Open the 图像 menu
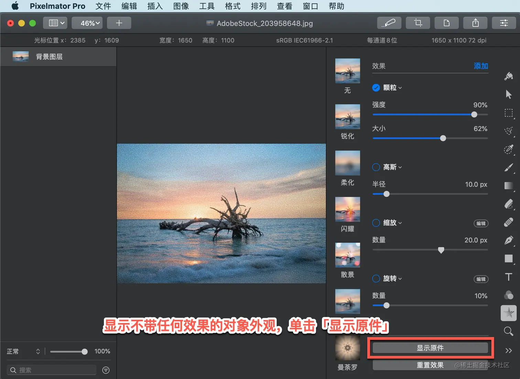520x379 pixels. [x=181, y=6]
